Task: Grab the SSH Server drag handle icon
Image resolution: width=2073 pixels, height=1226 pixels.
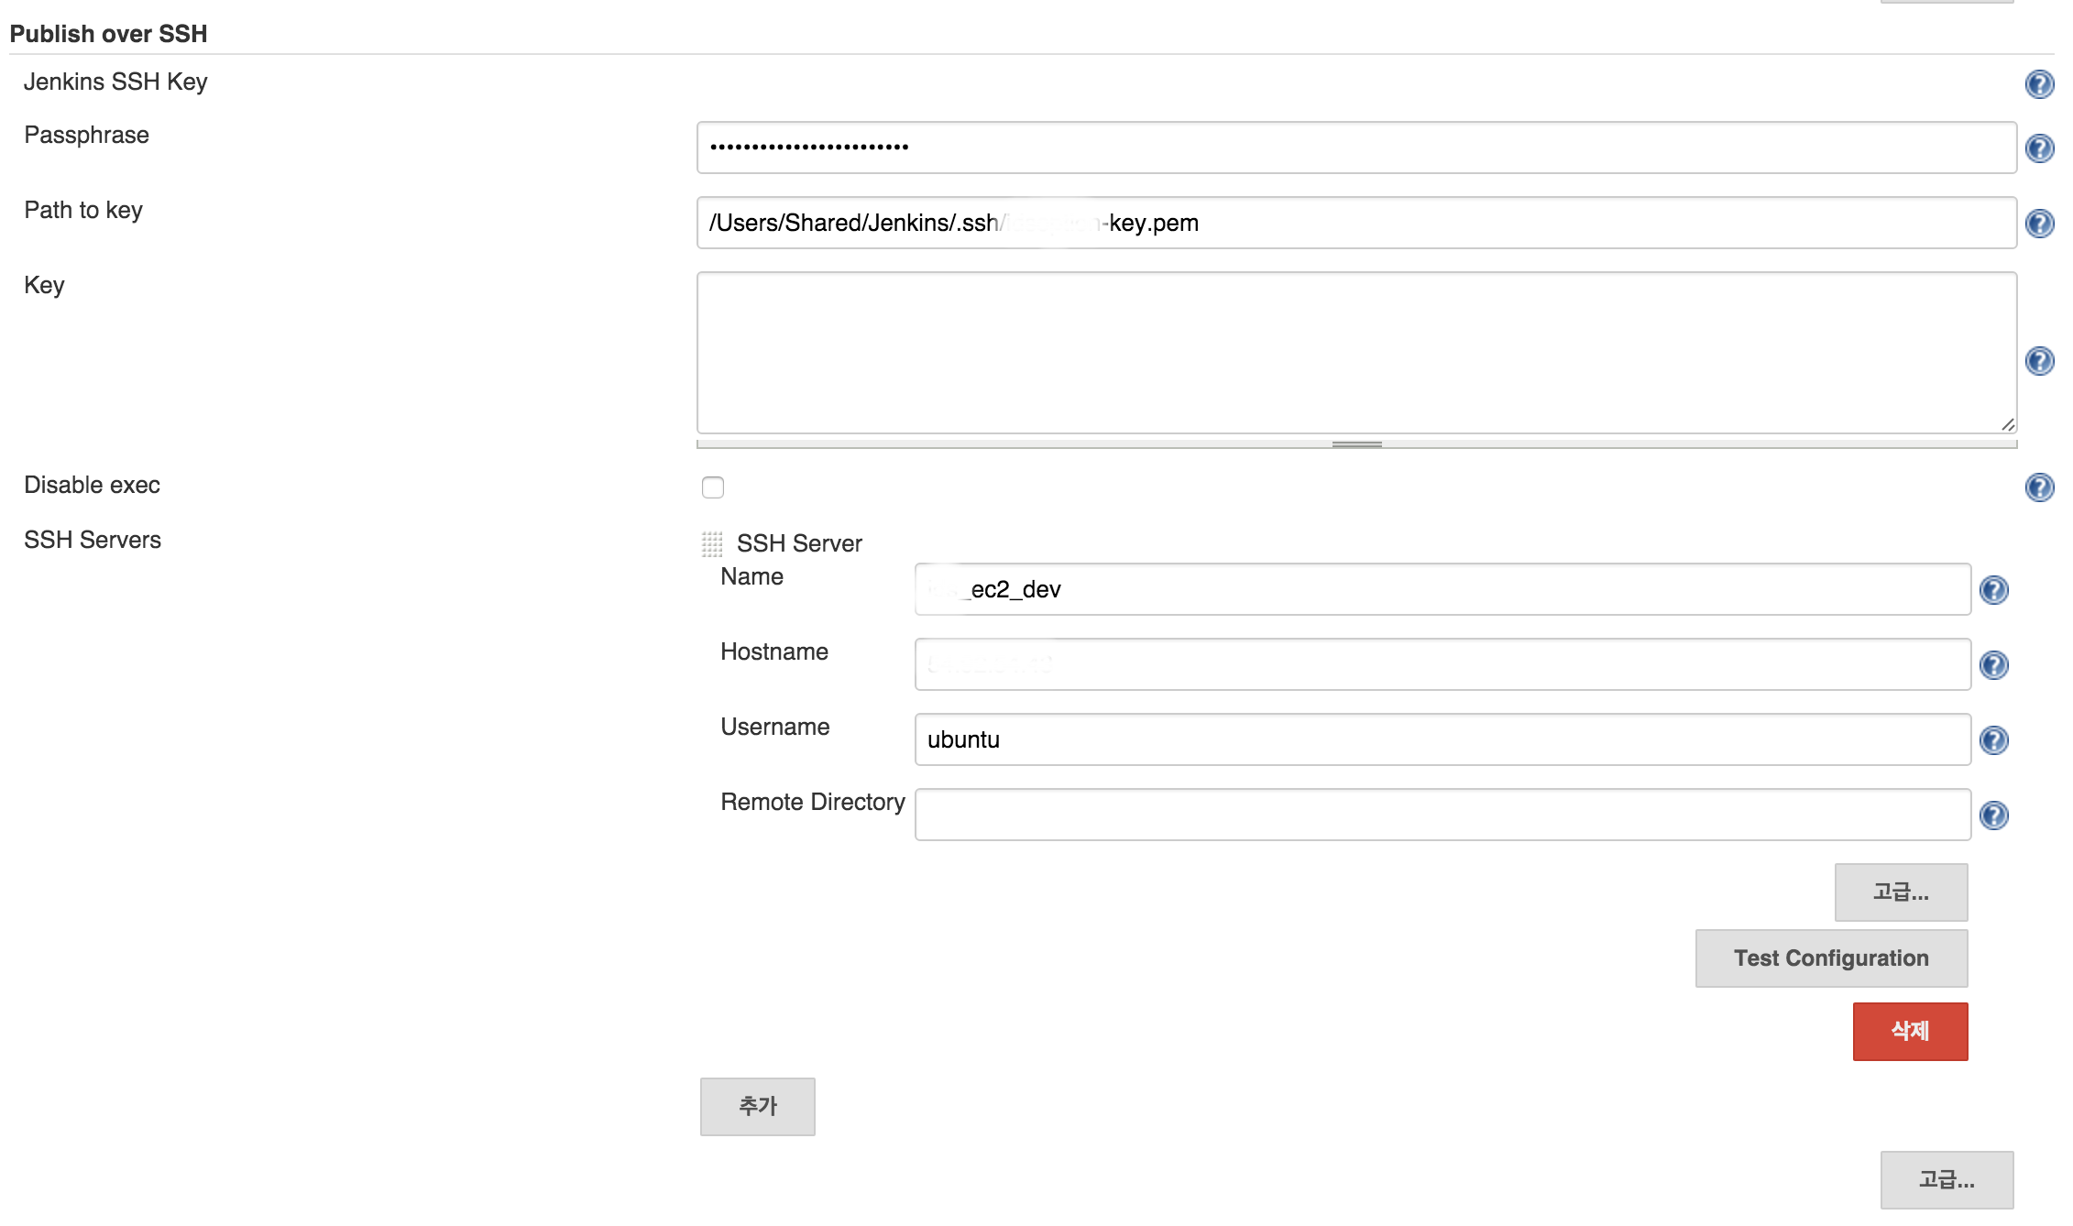Action: point(712,544)
